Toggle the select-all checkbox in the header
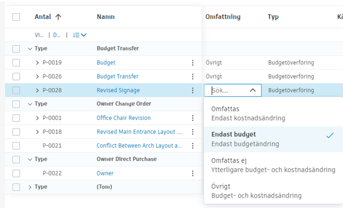Screen dimensions: 343x208 pyautogui.click(x=16, y=17)
